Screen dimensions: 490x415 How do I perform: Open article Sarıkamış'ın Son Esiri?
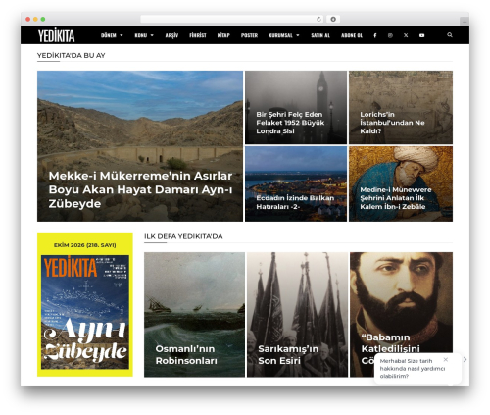pos(297,315)
